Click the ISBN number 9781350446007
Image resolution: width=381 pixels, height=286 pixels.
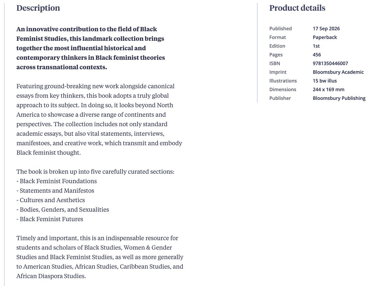click(330, 63)
